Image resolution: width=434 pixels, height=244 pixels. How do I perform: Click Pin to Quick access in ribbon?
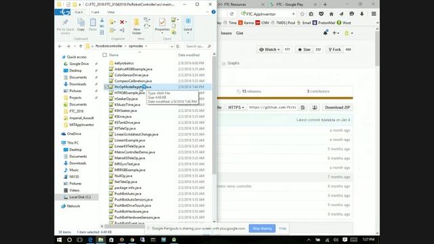click(65, 26)
